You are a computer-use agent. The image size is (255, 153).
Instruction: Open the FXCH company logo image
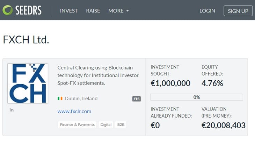pyautogui.click(x=28, y=83)
